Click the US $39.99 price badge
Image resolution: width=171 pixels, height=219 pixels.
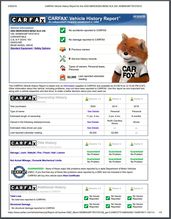[139, 17]
